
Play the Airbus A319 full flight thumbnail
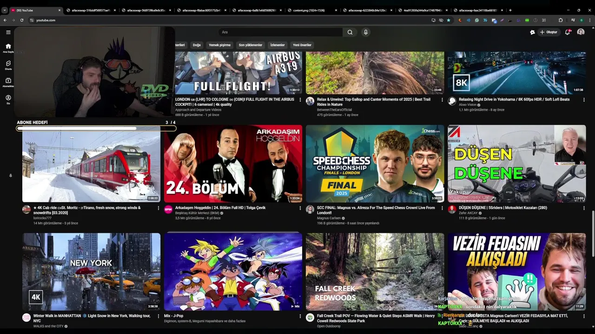click(238, 73)
